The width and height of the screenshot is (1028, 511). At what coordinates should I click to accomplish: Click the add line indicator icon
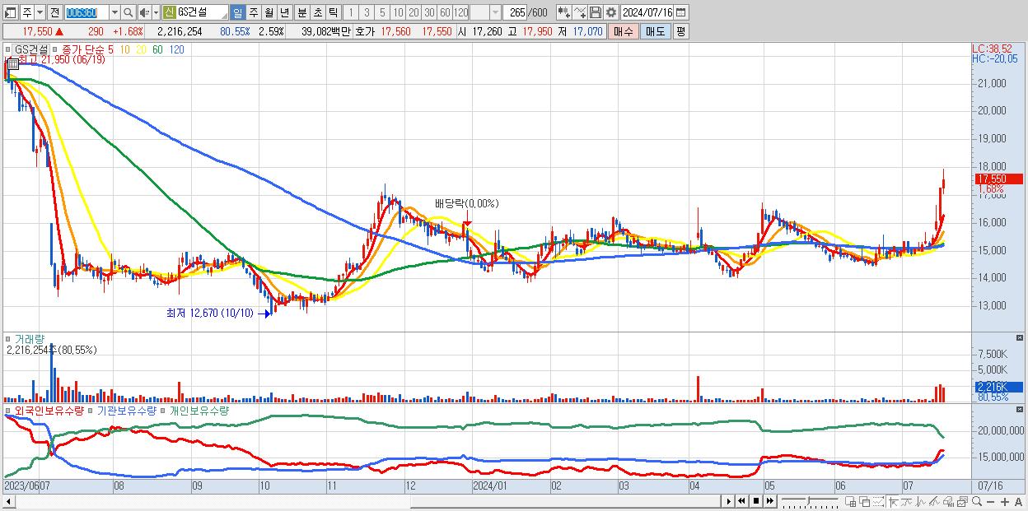click(x=580, y=12)
